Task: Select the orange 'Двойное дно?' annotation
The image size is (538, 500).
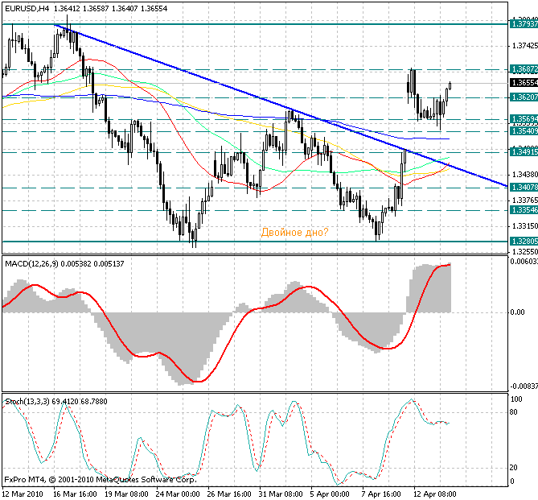Action: (294, 233)
